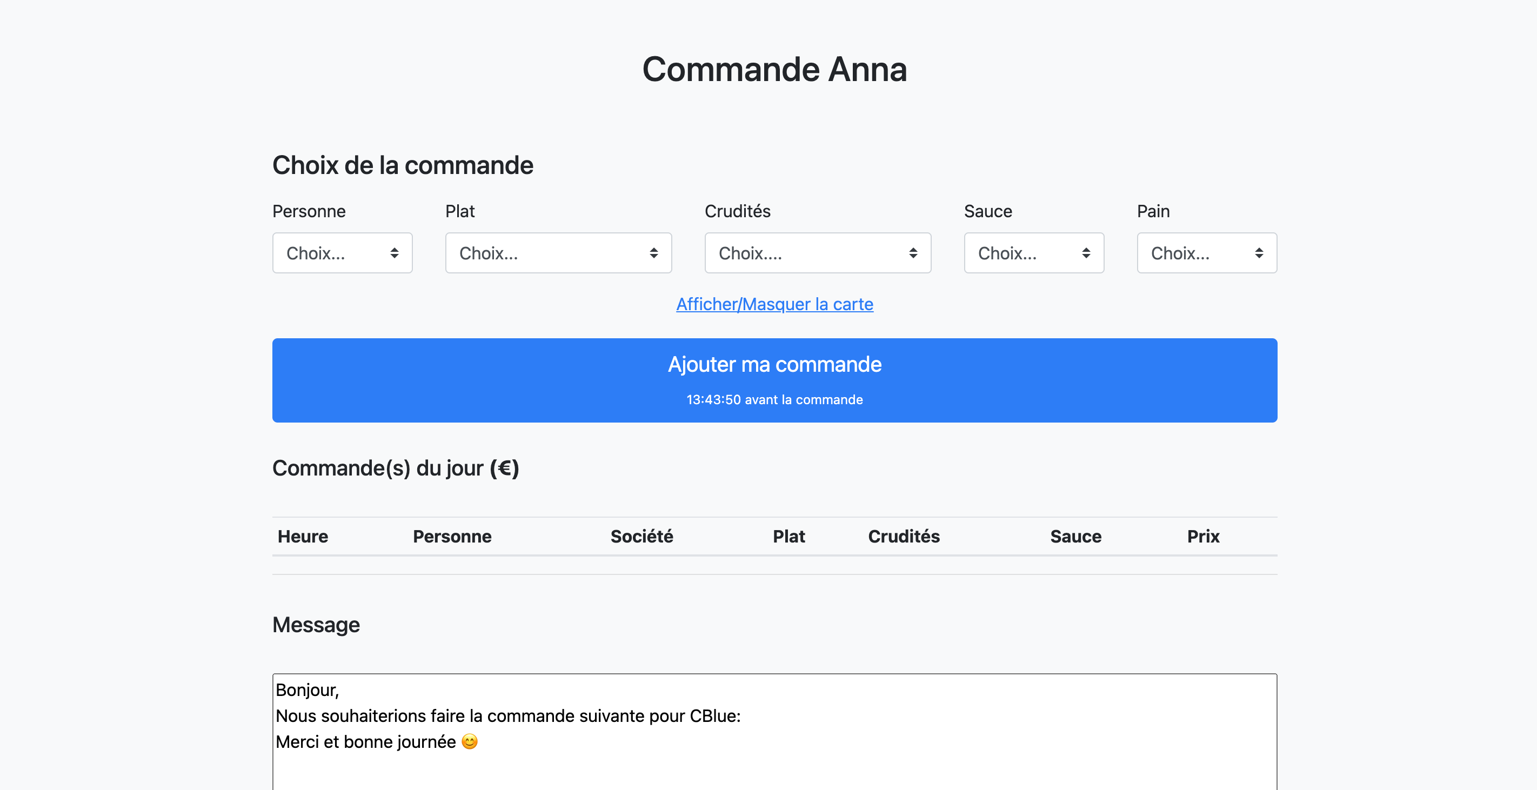Screen dimensions: 1537x790
Task: Click the Personne table column header
Action: coord(452,537)
